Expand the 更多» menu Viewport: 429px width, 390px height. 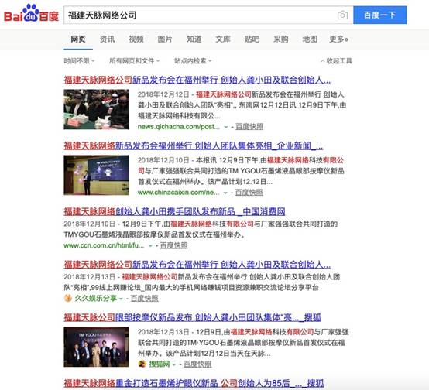(338, 39)
